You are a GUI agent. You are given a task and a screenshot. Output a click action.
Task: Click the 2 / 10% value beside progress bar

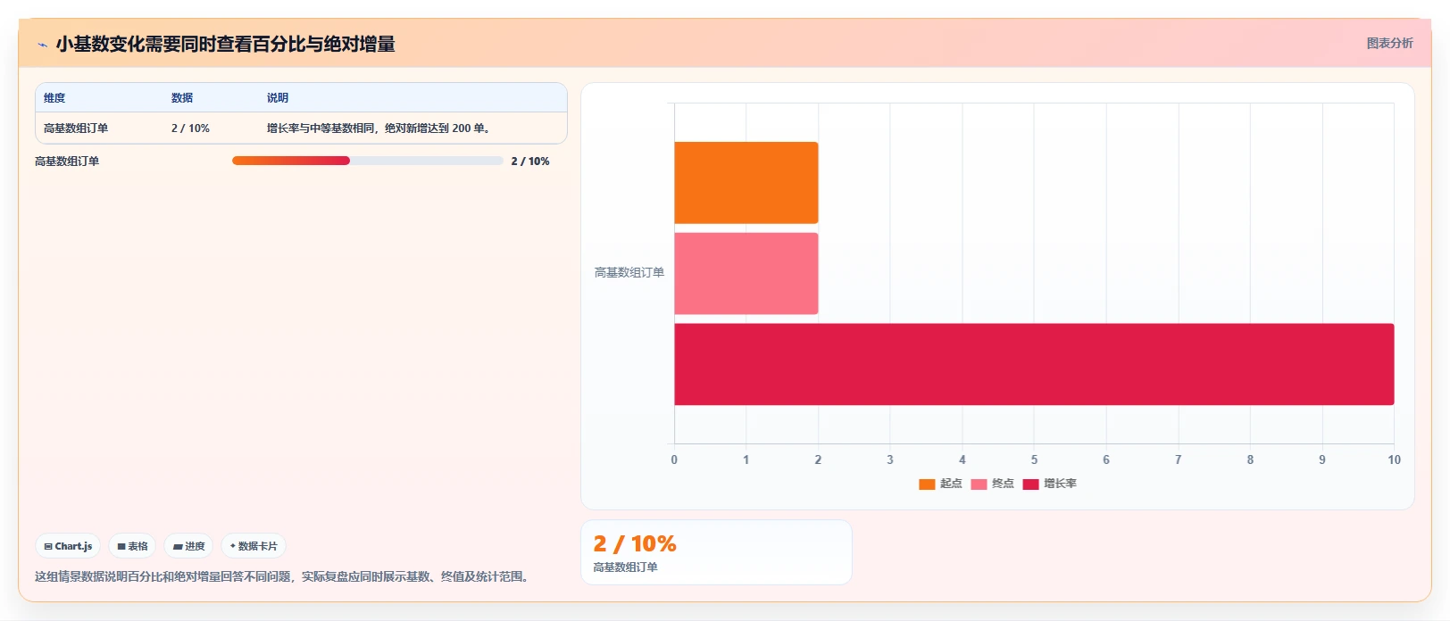click(530, 161)
